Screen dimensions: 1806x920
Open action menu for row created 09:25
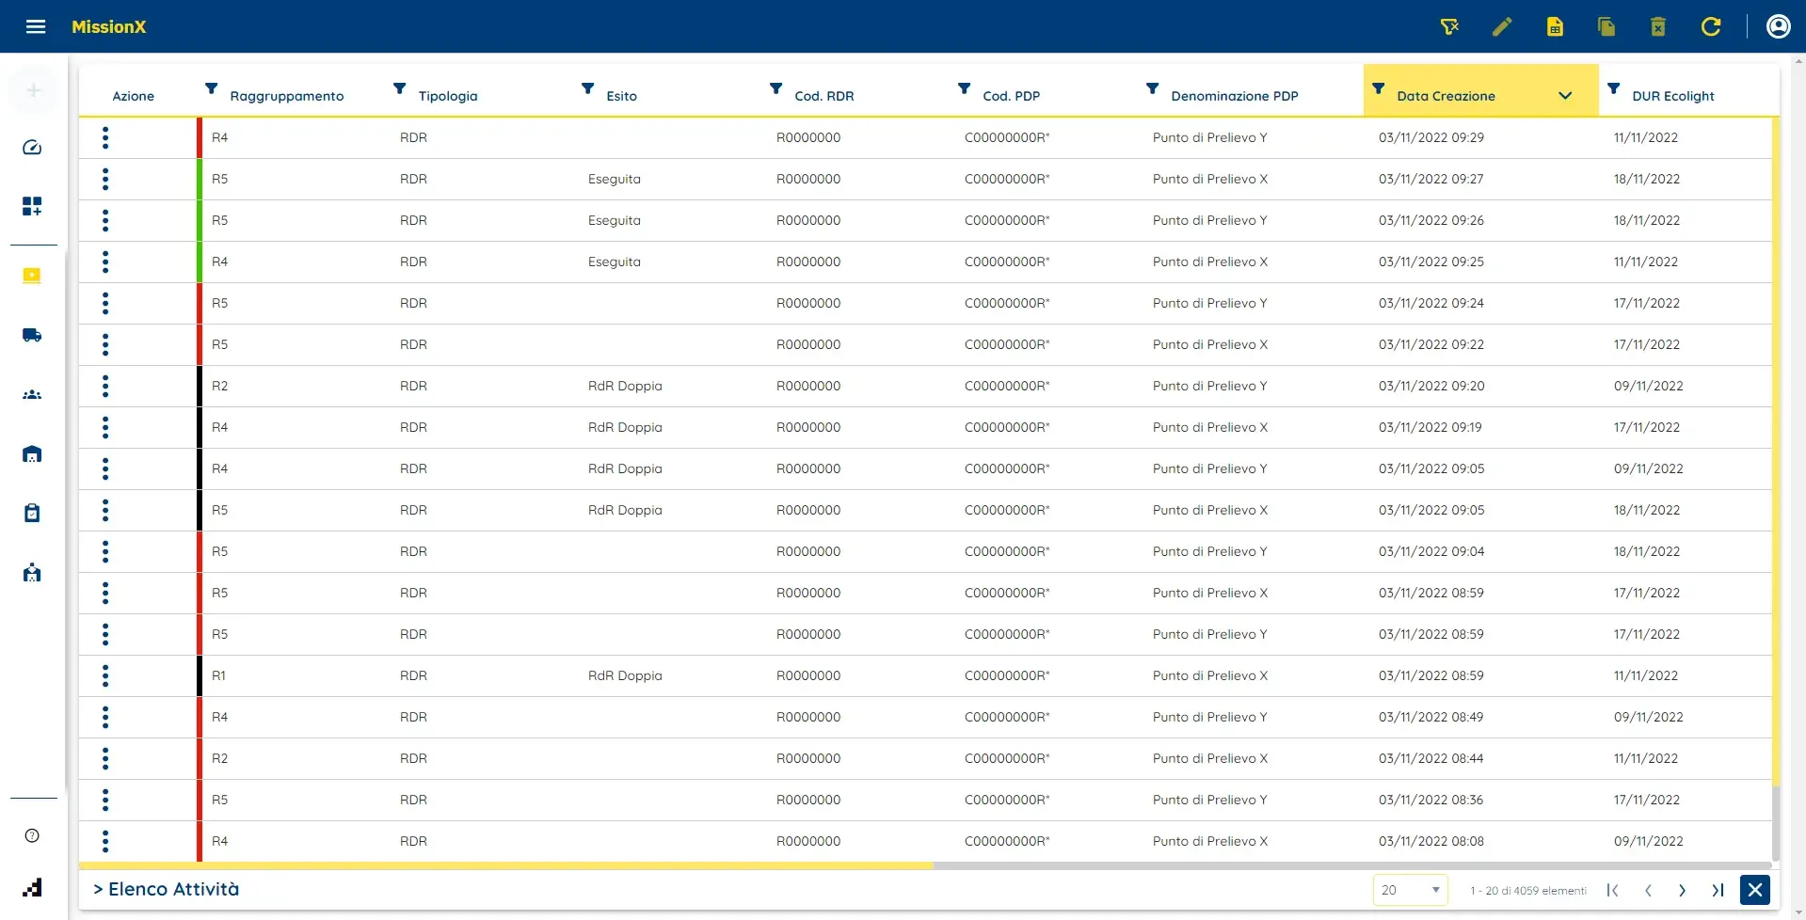tap(105, 262)
